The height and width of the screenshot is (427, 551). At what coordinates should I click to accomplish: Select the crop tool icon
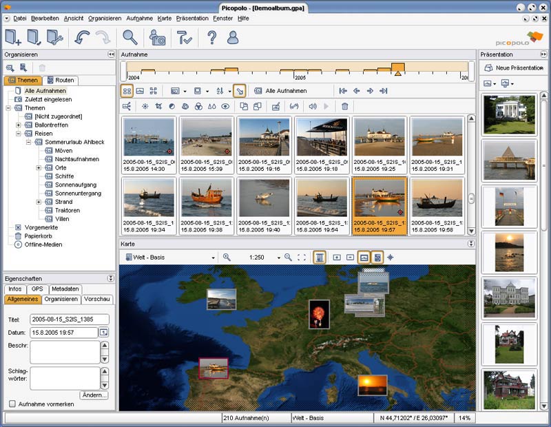158,106
